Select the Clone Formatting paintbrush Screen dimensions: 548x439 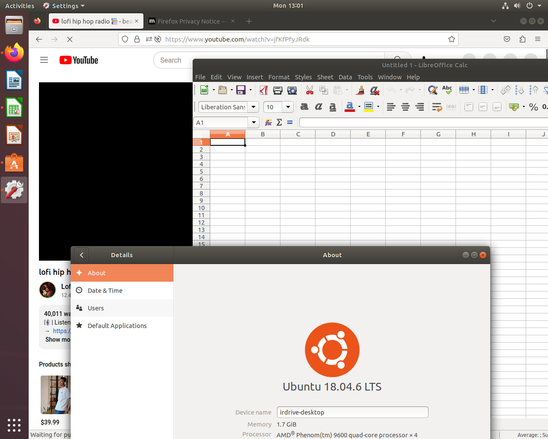point(360,90)
